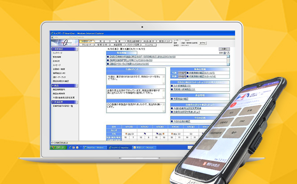Open 週オーダーブック in the sidebar
Screen dimensions: 297x184
pos(59,77)
